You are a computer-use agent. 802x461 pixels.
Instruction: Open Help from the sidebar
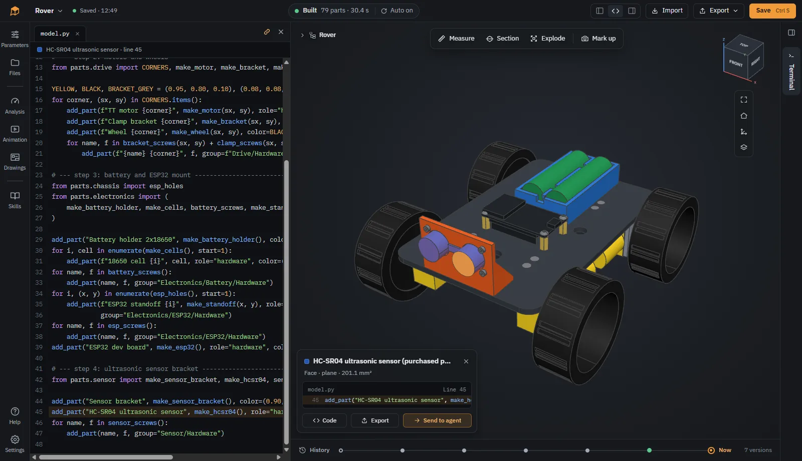pyautogui.click(x=15, y=415)
